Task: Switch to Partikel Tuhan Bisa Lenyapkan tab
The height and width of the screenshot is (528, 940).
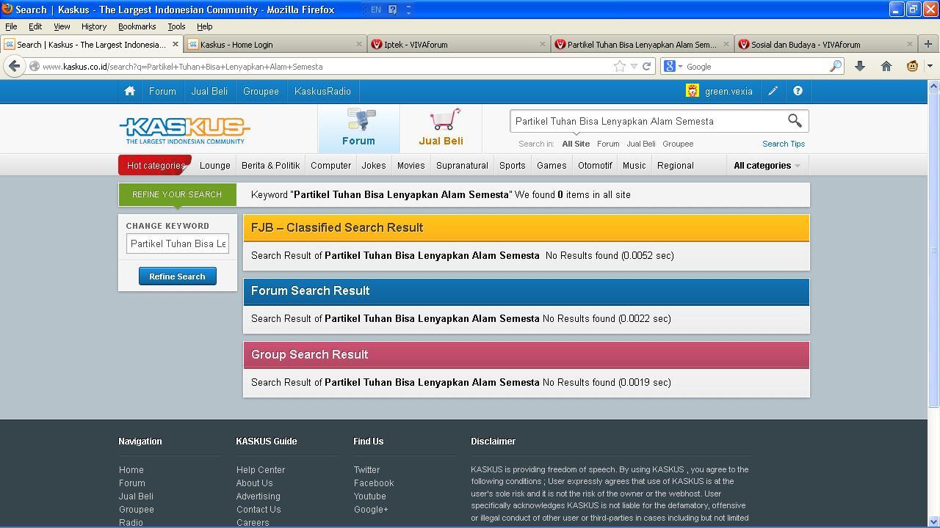Action: coord(642,44)
